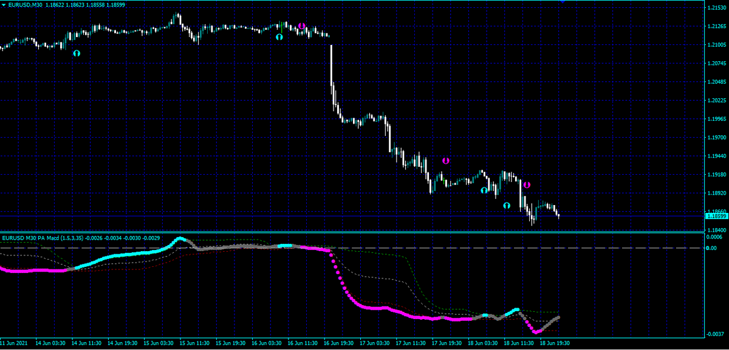
Task: Click the 18 Jun 19:30 time label
Action: 555,342
